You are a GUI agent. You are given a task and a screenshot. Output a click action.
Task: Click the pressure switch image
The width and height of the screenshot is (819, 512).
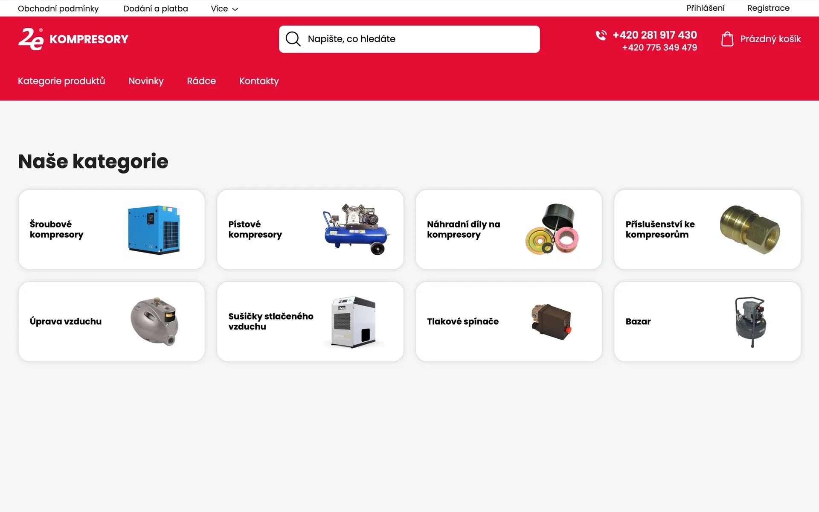coord(551,322)
